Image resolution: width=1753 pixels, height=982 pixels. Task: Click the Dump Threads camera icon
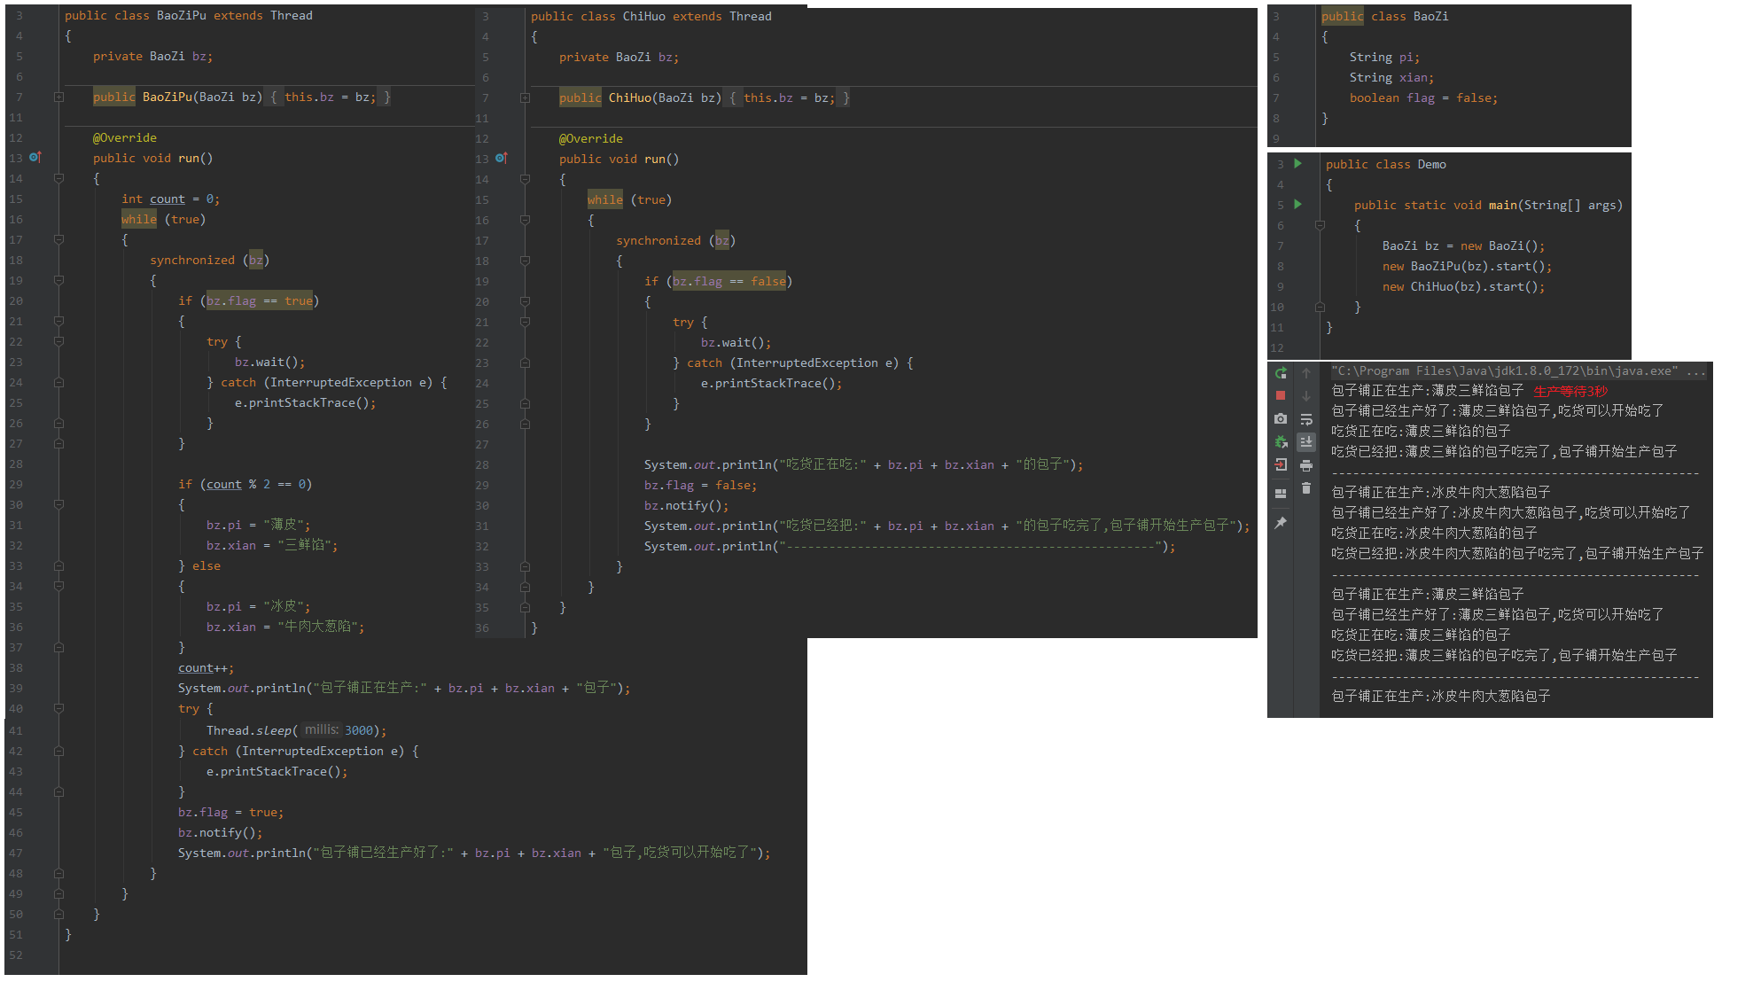pyautogui.click(x=1281, y=418)
